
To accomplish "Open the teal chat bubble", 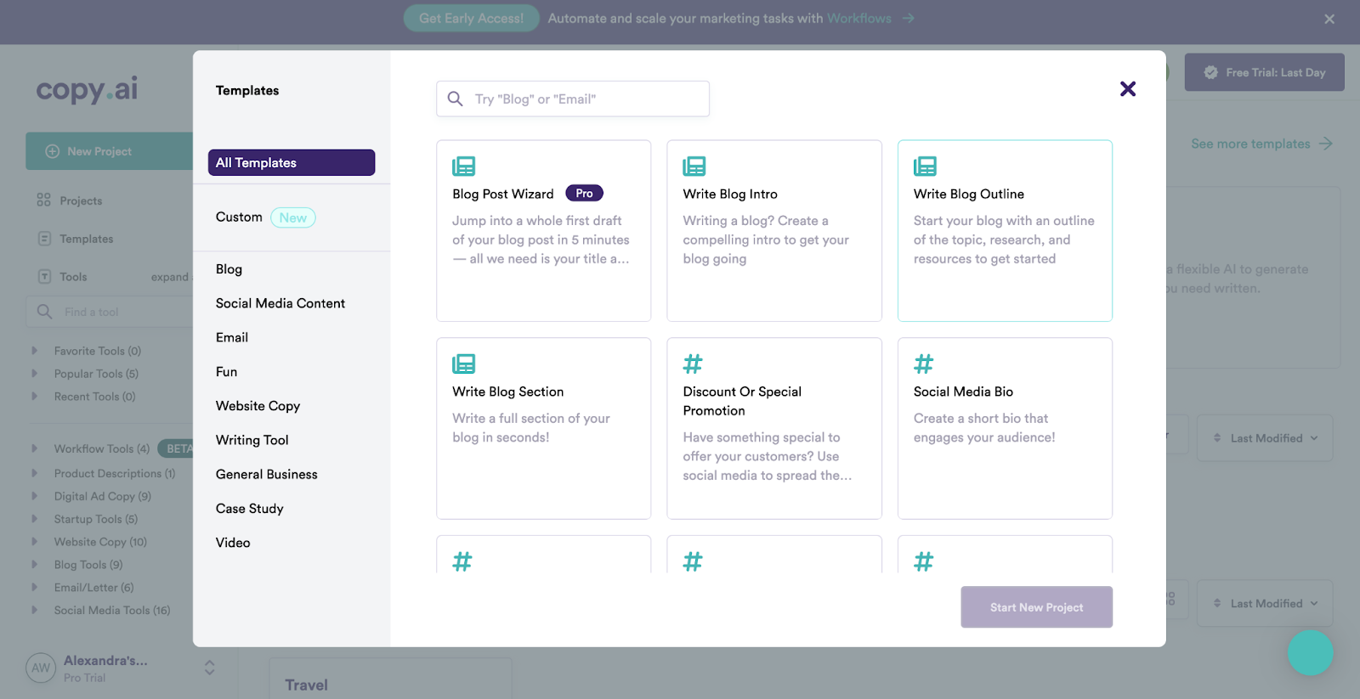I will coord(1310,652).
